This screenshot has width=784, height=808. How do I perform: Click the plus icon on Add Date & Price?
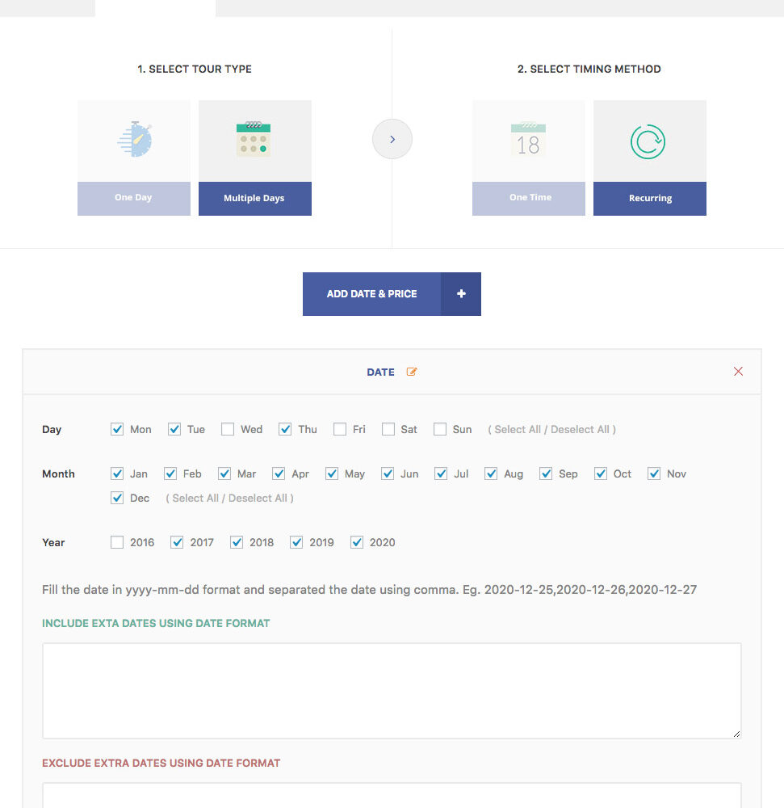[x=461, y=294]
